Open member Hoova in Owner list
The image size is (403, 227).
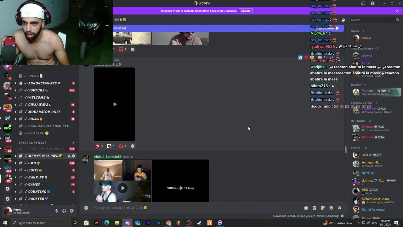pos(366,38)
